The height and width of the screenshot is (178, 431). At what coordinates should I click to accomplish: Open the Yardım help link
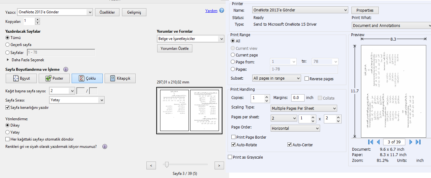[x=211, y=11]
